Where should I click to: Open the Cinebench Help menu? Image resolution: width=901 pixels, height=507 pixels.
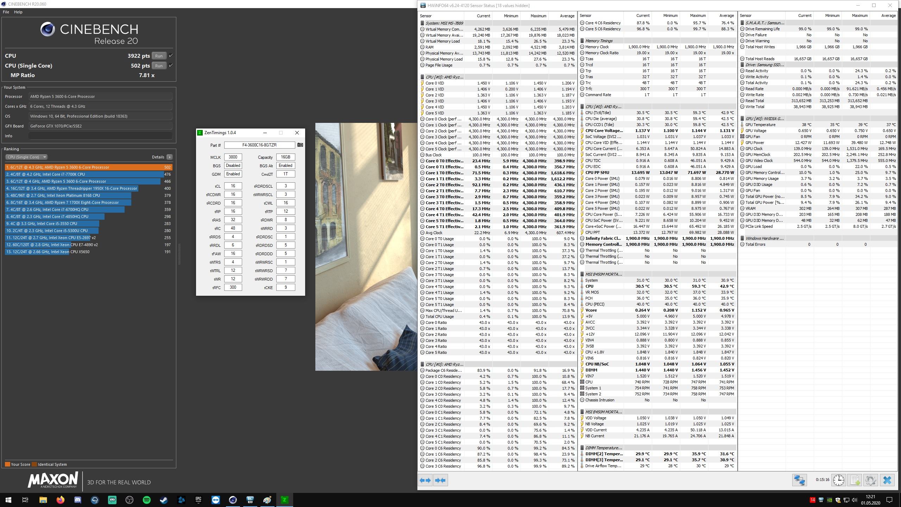18,12
